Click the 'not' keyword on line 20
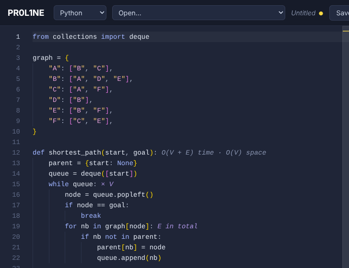 click(111, 237)
